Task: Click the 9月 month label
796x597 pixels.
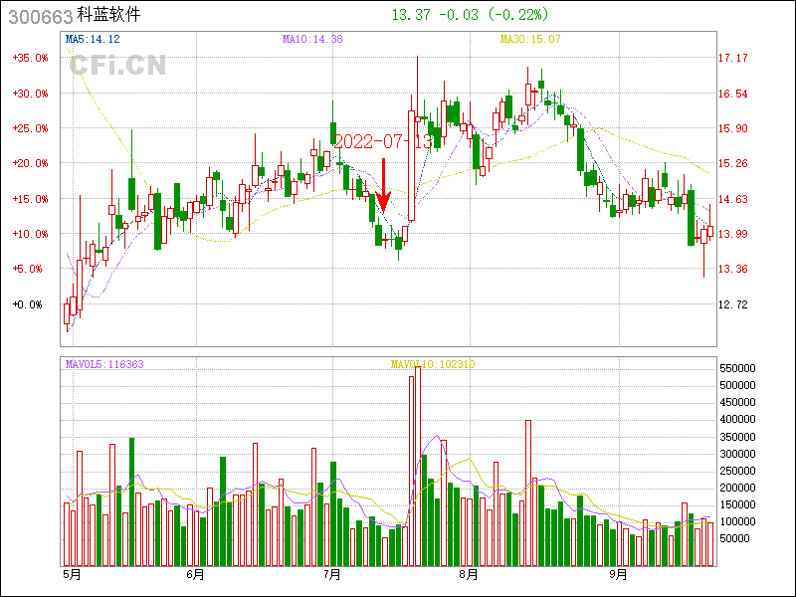Action: point(618,575)
